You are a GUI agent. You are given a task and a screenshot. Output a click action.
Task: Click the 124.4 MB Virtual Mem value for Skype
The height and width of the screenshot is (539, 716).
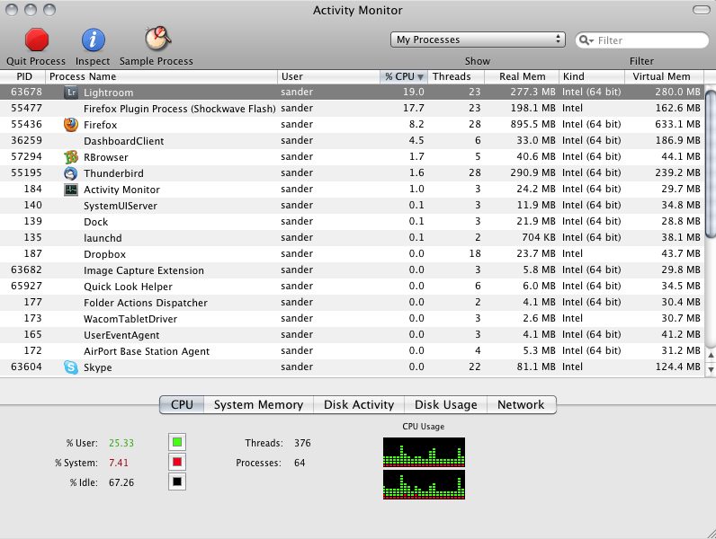tap(678, 367)
